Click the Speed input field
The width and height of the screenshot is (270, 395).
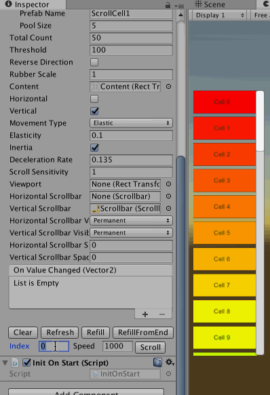pos(117,346)
